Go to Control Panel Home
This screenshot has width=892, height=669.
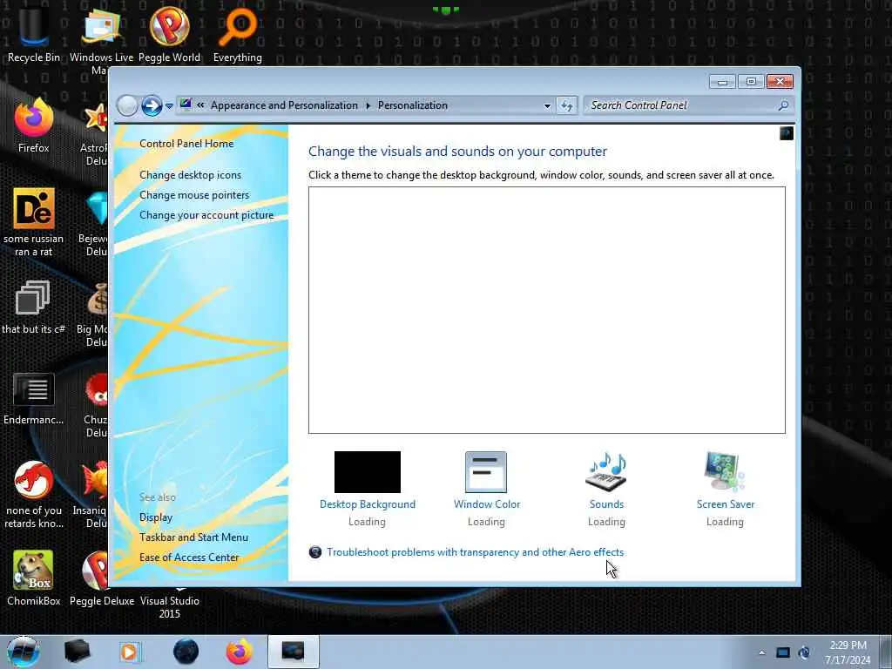tap(186, 144)
